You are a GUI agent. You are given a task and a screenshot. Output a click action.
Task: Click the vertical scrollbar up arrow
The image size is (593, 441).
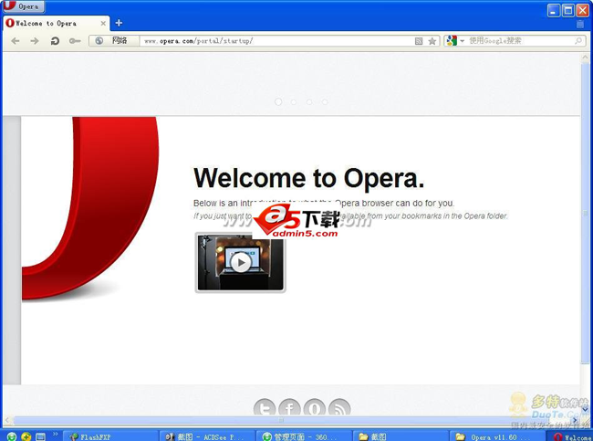click(x=585, y=58)
